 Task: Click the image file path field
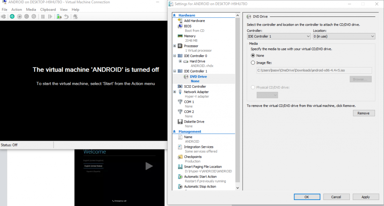tap(314, 70)
